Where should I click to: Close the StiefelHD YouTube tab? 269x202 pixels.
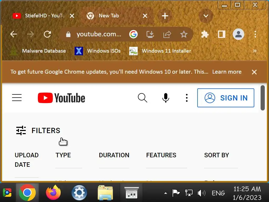[72, 16]
